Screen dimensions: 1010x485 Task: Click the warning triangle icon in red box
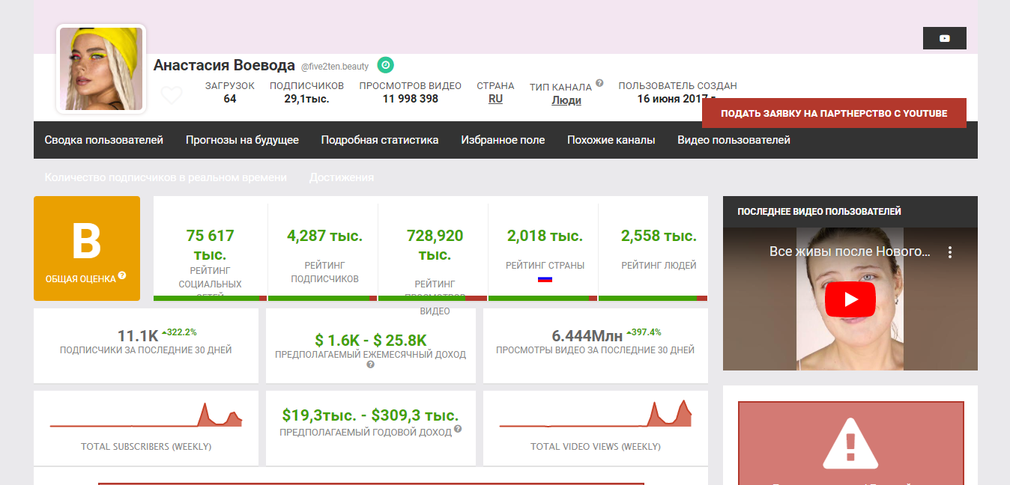[850, 443]
